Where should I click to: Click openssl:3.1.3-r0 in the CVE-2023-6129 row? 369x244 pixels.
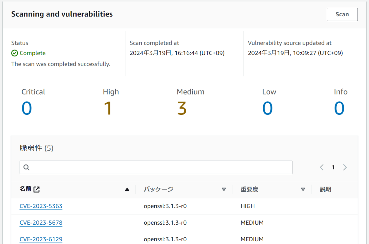tap(165, 239)
